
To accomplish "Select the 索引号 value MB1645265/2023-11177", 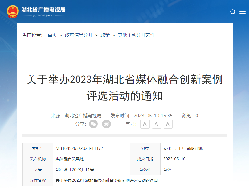I will point(79,148).
